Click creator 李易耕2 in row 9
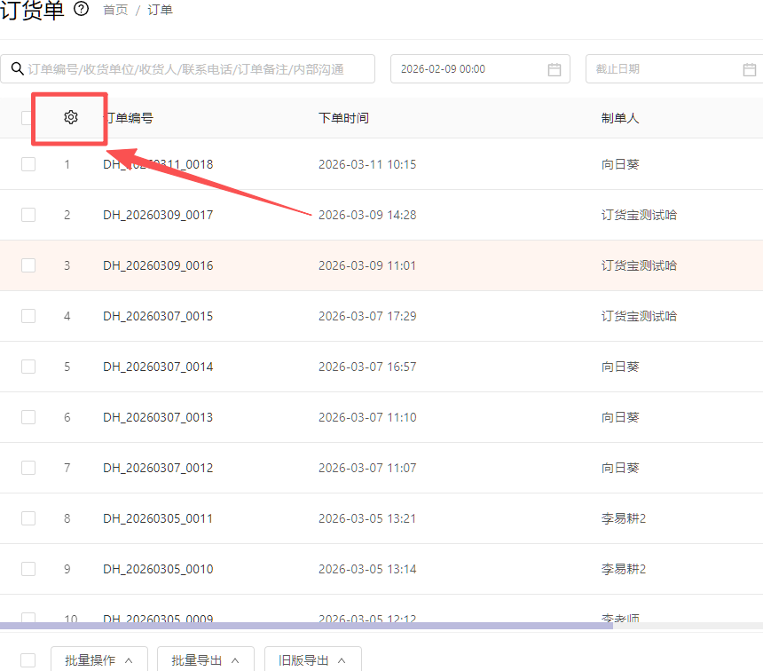Image resolution: width=763 pixels, height=671 pixels. point(624,569)
